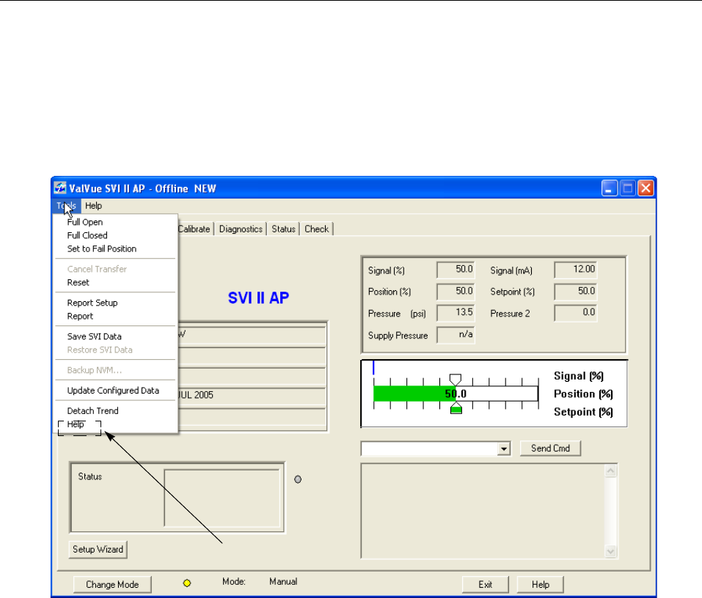Click scroll down arrow in command output box
702x598 pixels.
point(610,552)
